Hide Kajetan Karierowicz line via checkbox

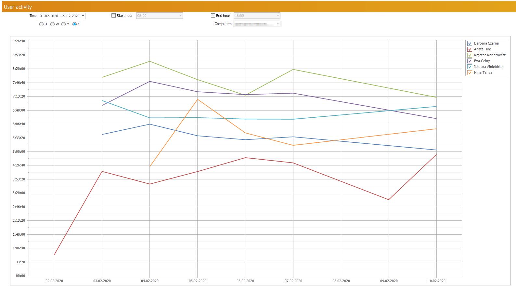click(470, 55)
